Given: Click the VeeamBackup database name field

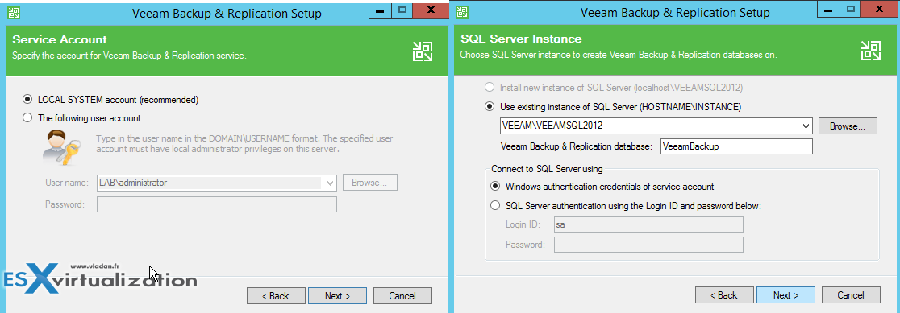Looking at the screenshot, I should click(736, 146).
